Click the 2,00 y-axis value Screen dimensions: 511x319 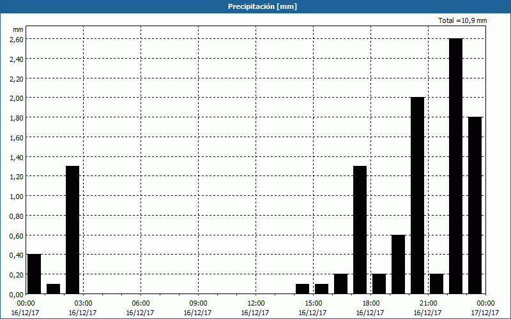tap(17, 98)
